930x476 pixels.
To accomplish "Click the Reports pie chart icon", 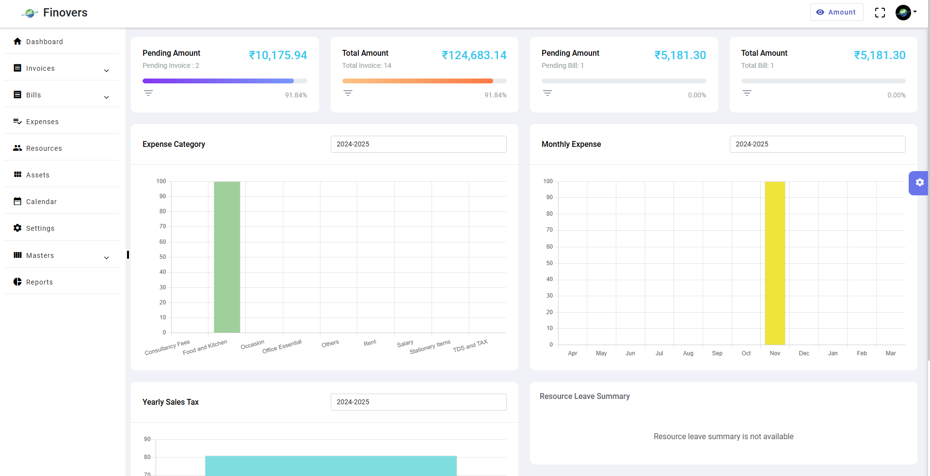I will point(17,282).
